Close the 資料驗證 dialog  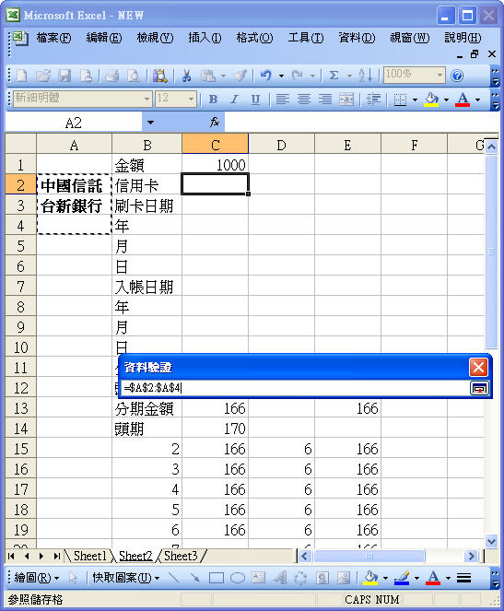coord(478,367)
